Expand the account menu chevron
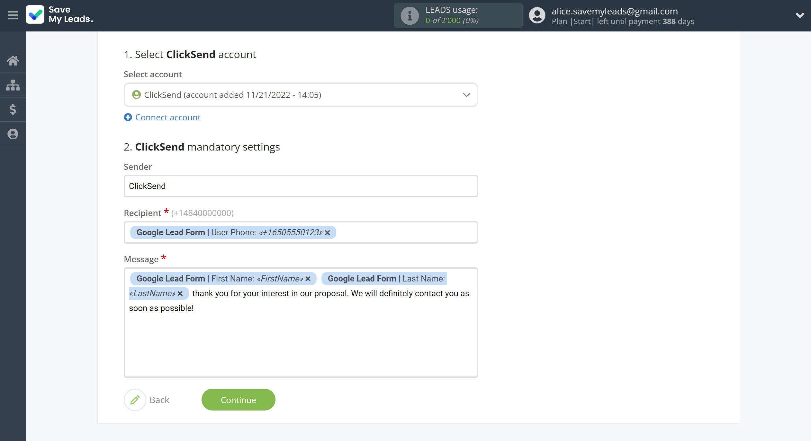811x441 pixels. click(x=799, y=15)
